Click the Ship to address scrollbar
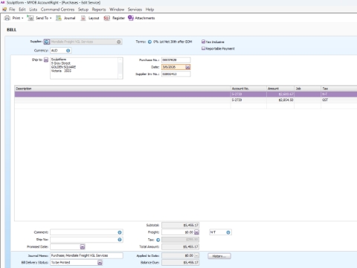The width and height of the screenshot is (357, 268). click(120, 68)
